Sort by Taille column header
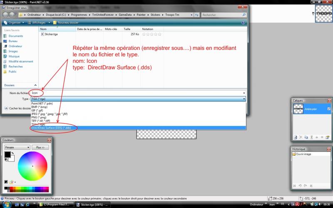The width and height of the screenshot is (333, 208). tap(131, 29)
